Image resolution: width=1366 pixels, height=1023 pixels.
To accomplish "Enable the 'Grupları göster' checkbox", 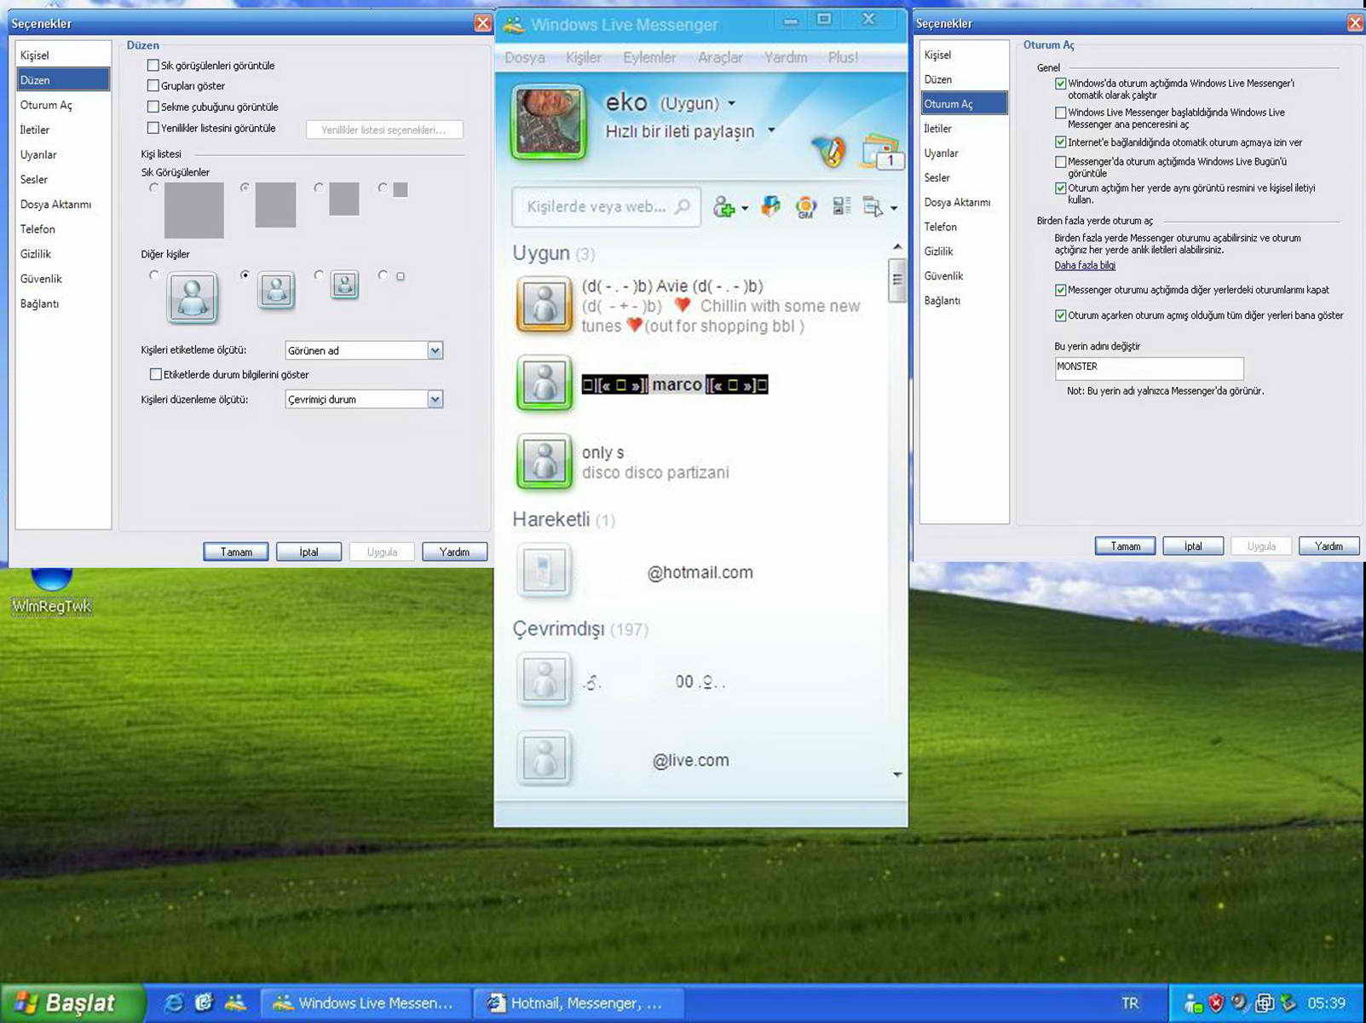I will [153, 86].
